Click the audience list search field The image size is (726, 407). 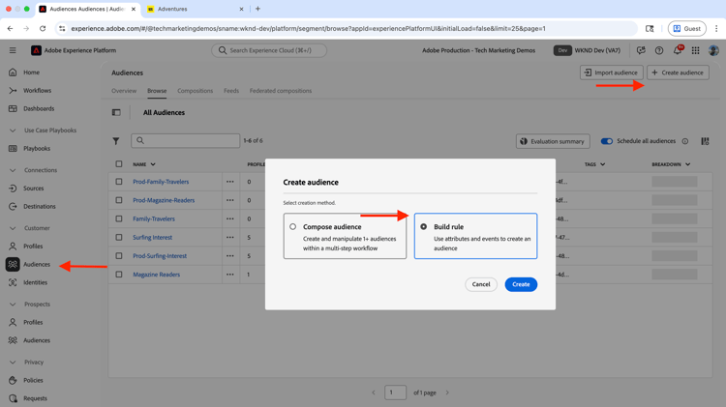pos(185,140)
